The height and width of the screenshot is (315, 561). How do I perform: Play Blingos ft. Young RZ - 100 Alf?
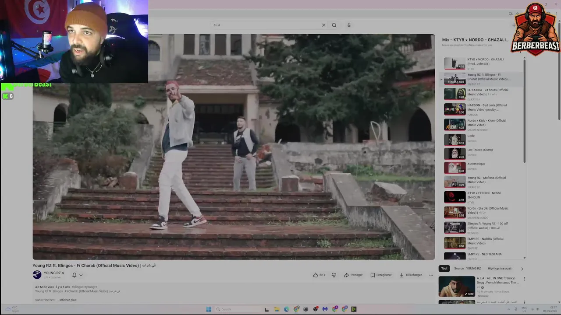point(482,227)
